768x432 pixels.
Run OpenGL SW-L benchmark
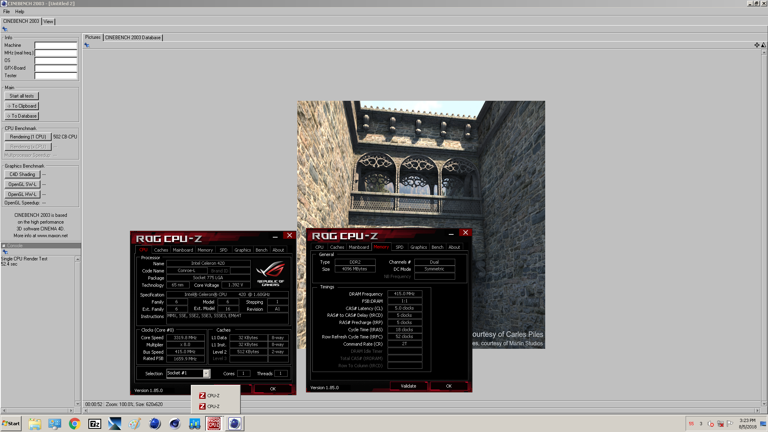[22, 184]
